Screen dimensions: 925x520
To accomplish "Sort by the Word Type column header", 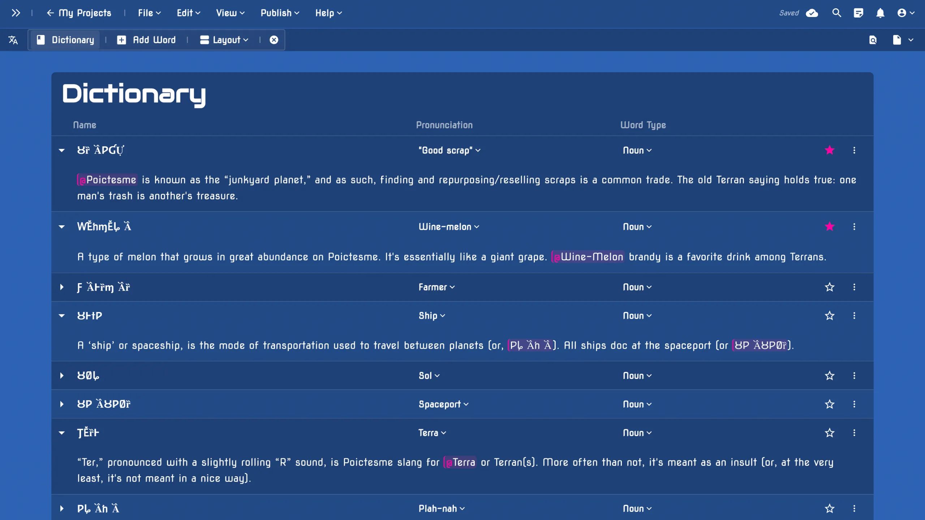I will tap(643, 125).
